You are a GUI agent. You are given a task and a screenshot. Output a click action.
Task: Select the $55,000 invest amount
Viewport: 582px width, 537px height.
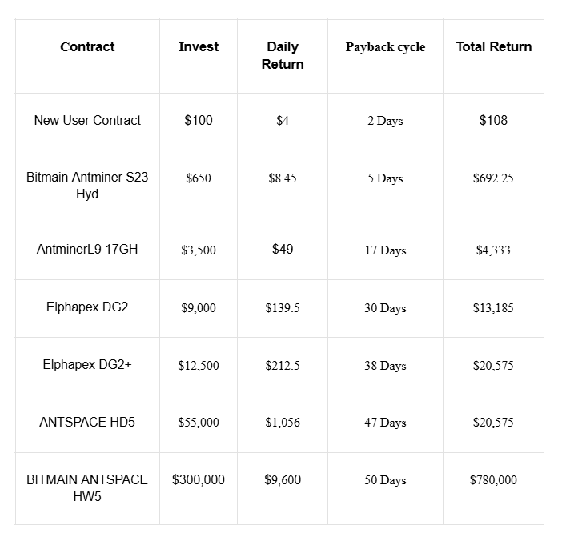pyautogui.click(x=199, y=423)
